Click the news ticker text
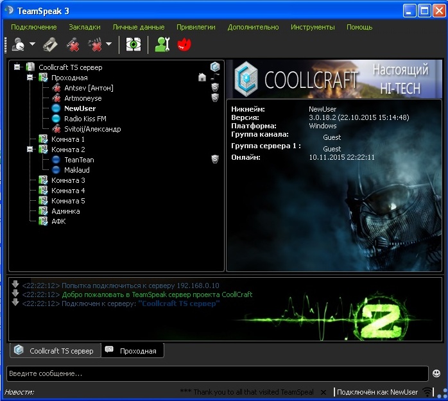 click(x=246, y=392)
